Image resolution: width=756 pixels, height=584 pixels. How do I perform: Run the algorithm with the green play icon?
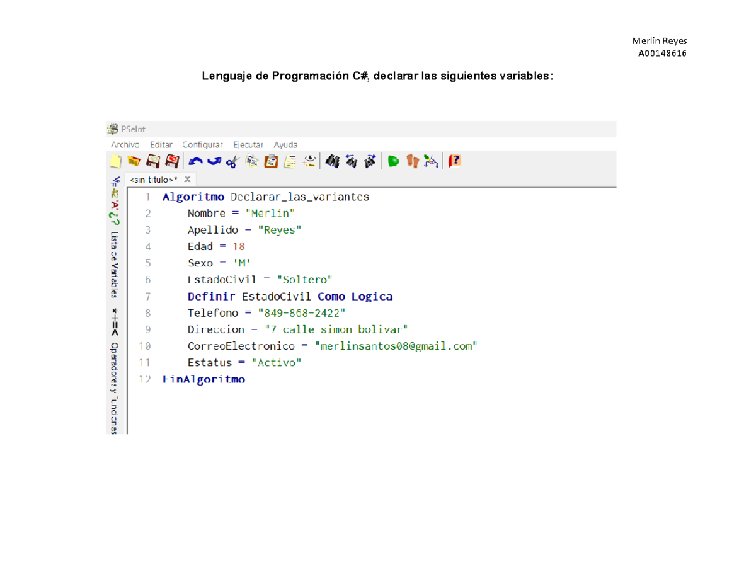tap(392, 161)
